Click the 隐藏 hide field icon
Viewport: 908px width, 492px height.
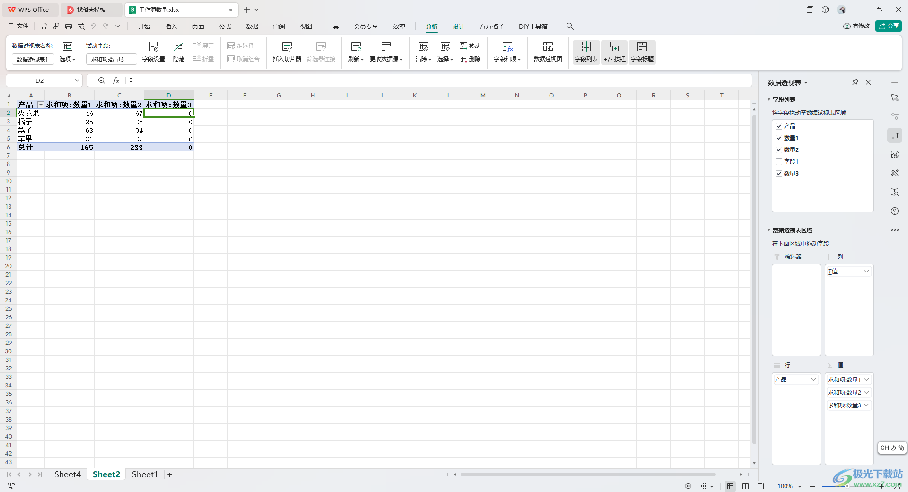[x=179, y=52]
